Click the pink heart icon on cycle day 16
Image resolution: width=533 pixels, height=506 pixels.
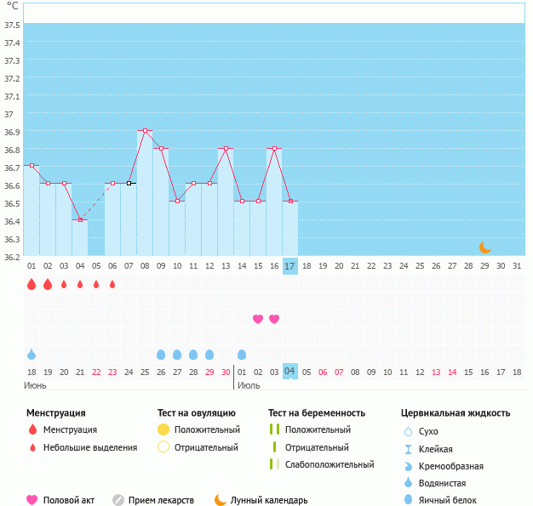coord(274,319)
